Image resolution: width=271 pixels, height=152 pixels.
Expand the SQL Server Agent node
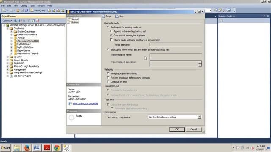[8, 76]
